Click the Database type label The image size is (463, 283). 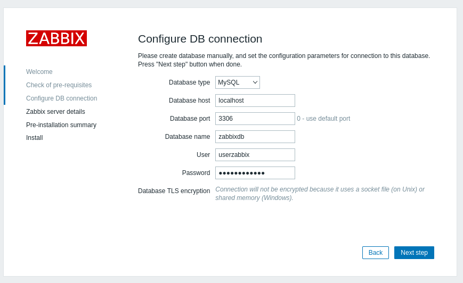(x=189, y=82)
